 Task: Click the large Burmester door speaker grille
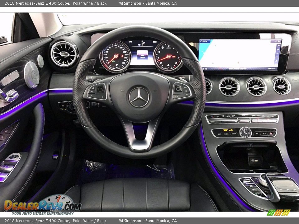click(x=32, y=75)
